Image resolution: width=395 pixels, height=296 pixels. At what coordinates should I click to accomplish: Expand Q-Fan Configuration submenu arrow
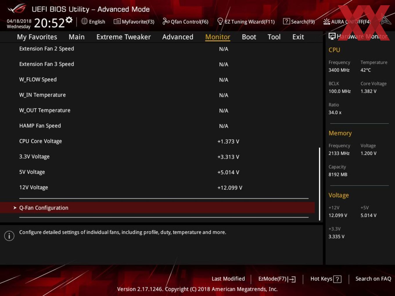click(15, 208)
